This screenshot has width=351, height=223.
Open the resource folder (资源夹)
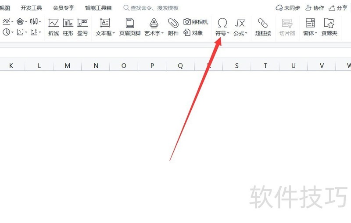329,27
